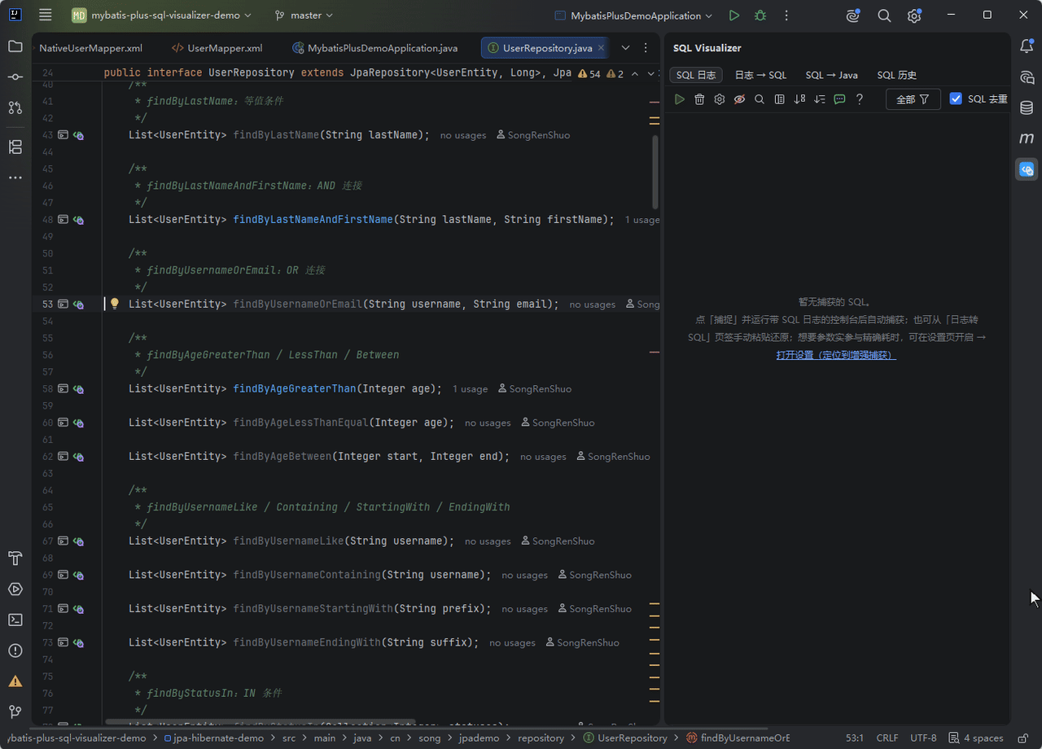
Task: Open the Terminal tool window
Action: [15, 620]
